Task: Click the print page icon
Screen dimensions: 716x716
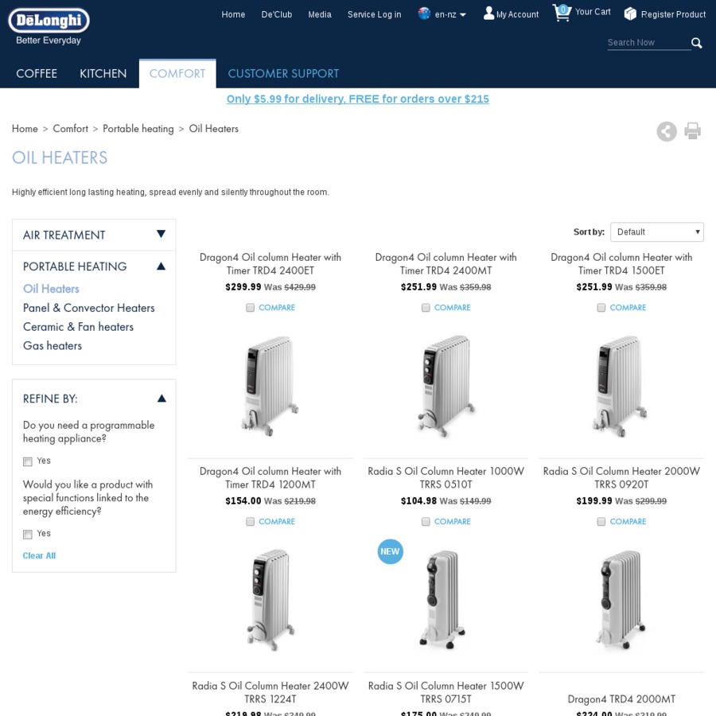Action: (692, 131)
